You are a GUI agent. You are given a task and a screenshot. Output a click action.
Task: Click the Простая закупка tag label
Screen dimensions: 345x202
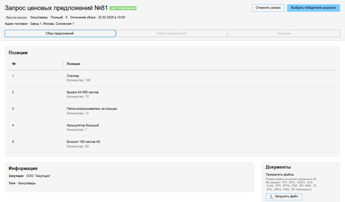[16, 17]
